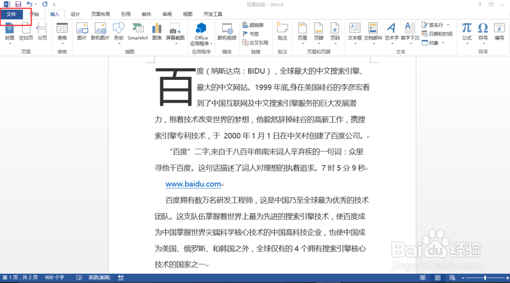Switch to the 设计 ribbon tab

coord(75,14)
